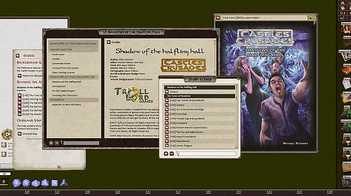
Task: Open the Library sidebar button
Action: pos(346,182)
